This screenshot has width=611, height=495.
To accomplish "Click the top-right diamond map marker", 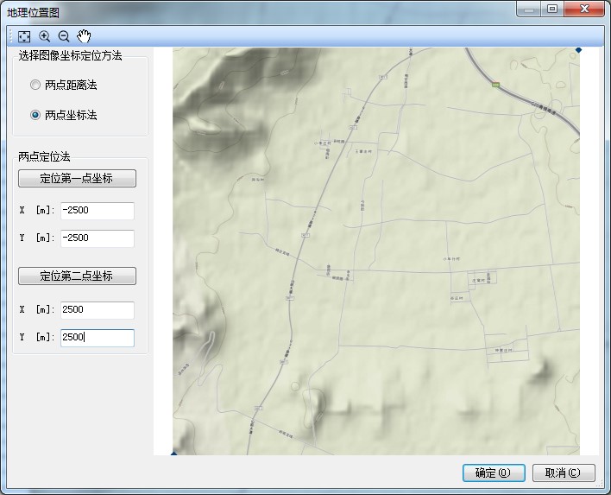I will pyautogui.click(x=578, y=51).
